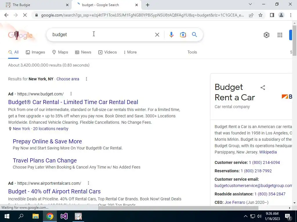Image resolution: width=297 pixels, height=222 pixels.
Task: Open File Explorer from taskbar
Action: [35, 216]
